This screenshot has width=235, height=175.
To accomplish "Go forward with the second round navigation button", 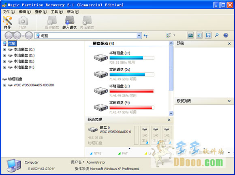I will click(x=17, y=36).
